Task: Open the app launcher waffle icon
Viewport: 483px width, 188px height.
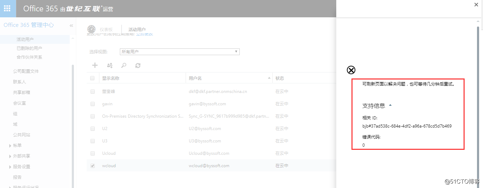Action: coord(8,8)
